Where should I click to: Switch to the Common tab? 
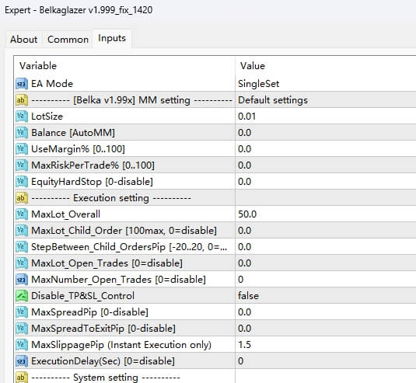click(x=68, y=40)
